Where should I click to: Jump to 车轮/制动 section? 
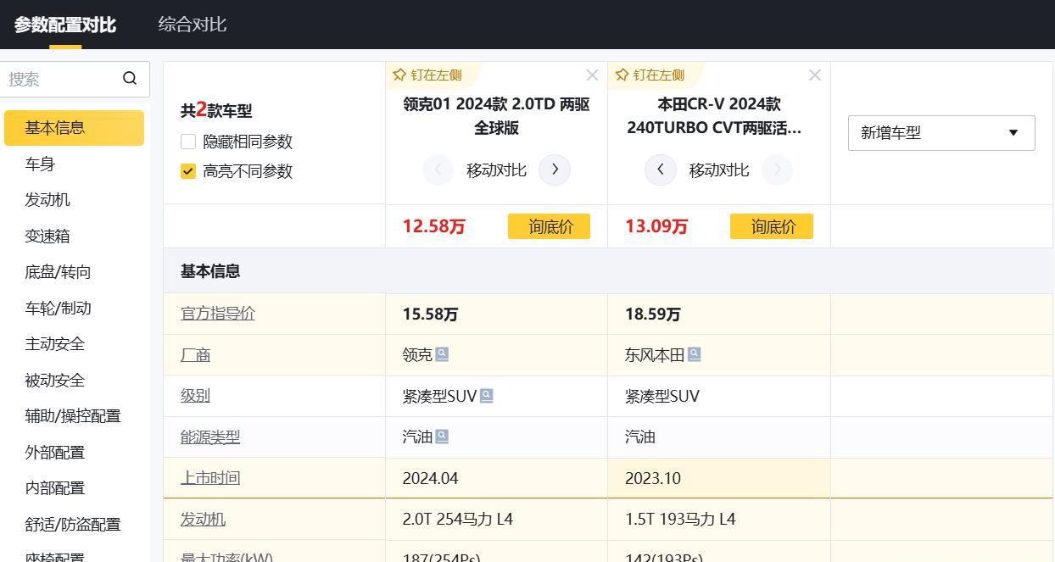pos(58,308)
